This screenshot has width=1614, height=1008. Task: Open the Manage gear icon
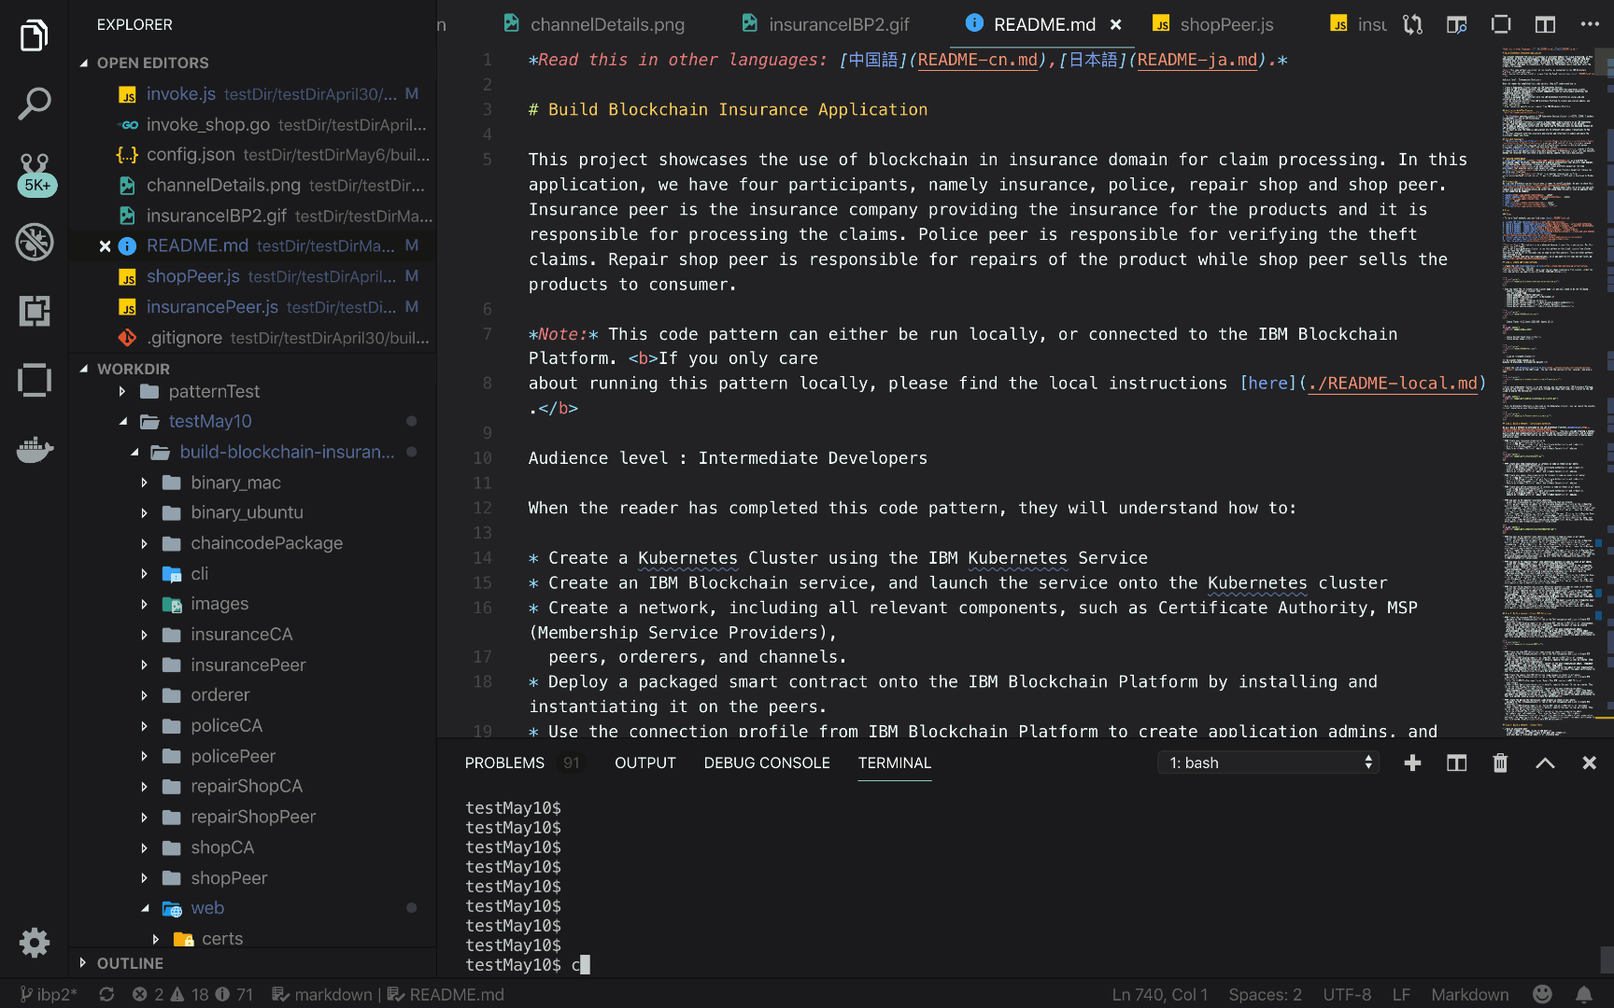point(35,943)
